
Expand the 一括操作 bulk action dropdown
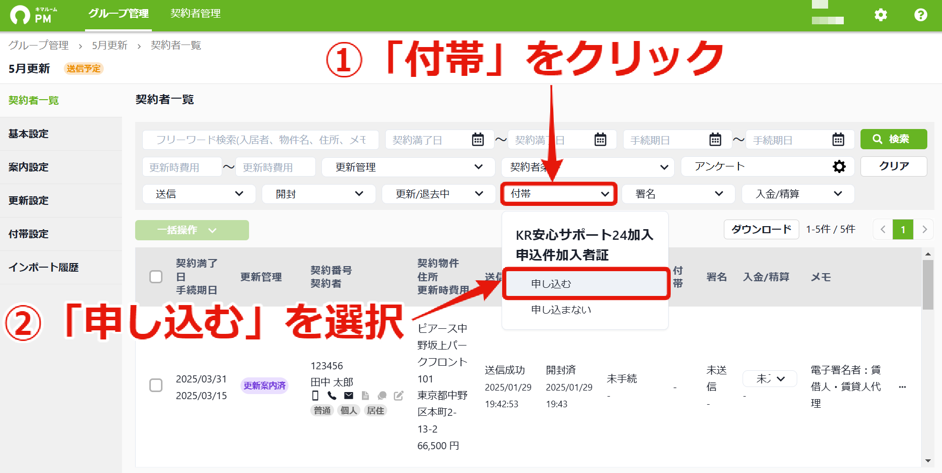click(x=192, y=230)
